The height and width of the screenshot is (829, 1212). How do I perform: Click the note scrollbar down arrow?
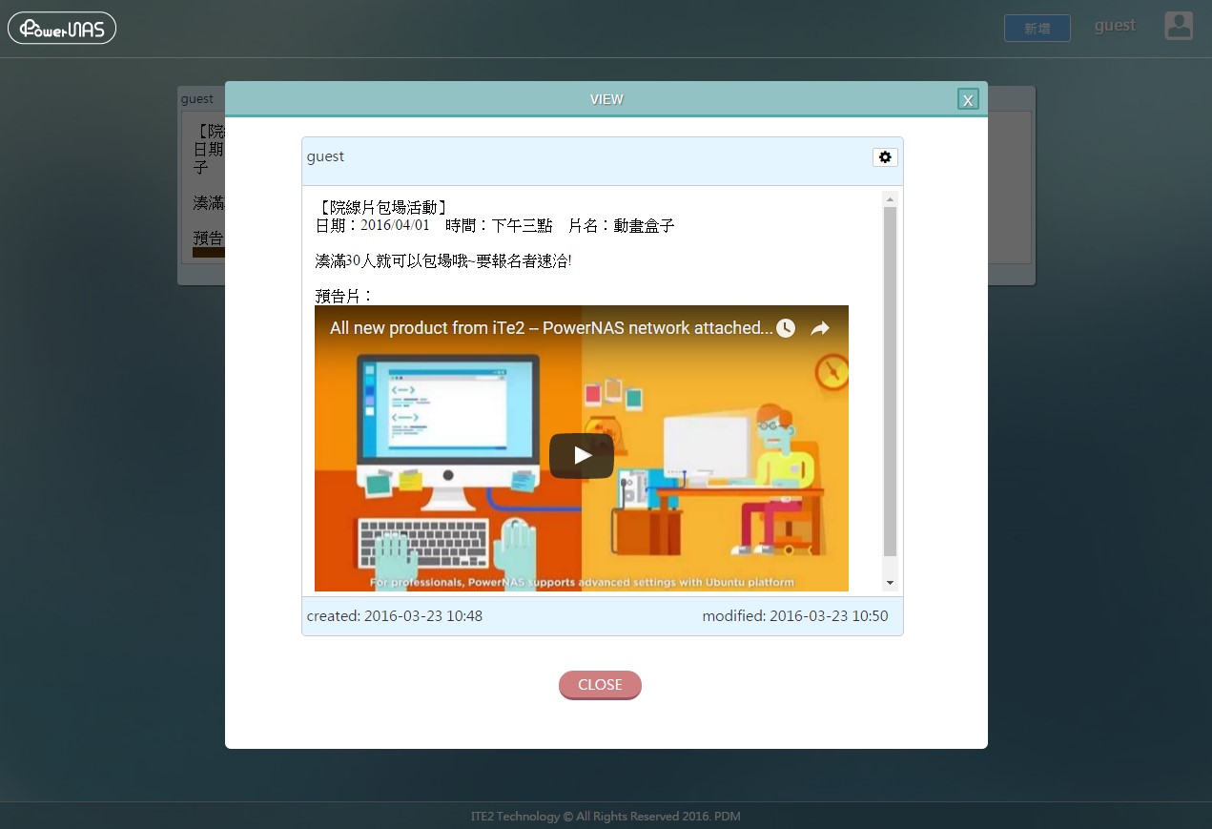click(x=891, y=583)
